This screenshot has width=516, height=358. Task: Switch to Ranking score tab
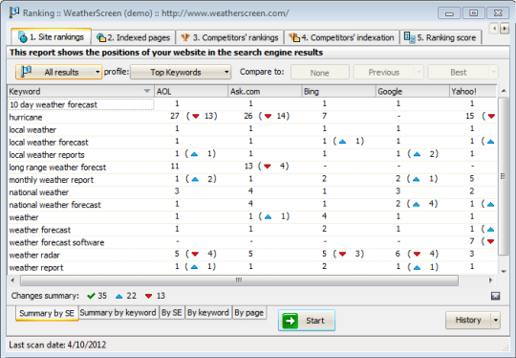pyautogui.click(x=441, y=37)
